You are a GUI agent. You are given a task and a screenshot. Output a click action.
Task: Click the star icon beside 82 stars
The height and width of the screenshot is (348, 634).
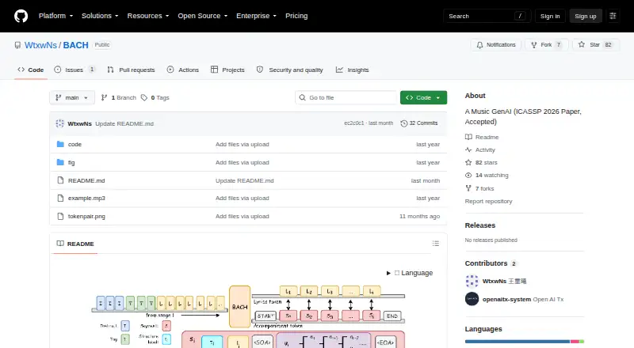(x=468, y=162)
